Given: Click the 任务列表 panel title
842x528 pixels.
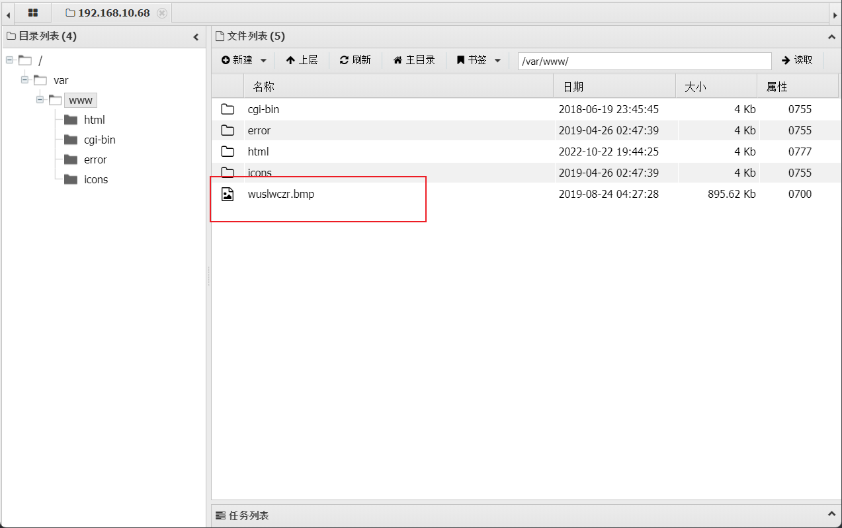Looking at the screenshot, I should [249, 515].
